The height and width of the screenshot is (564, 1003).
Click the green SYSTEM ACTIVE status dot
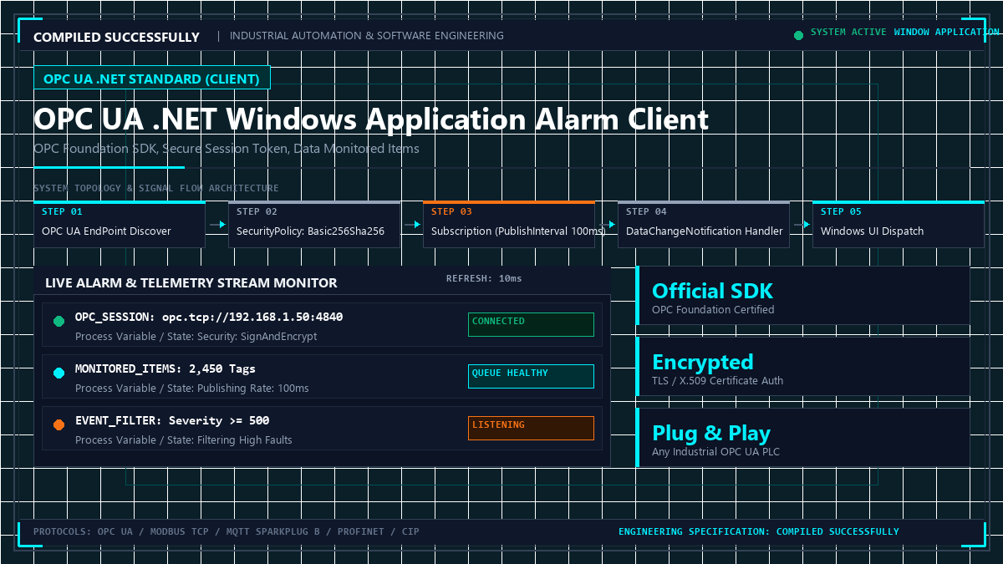pyautogui.click(x=798, y=35)
